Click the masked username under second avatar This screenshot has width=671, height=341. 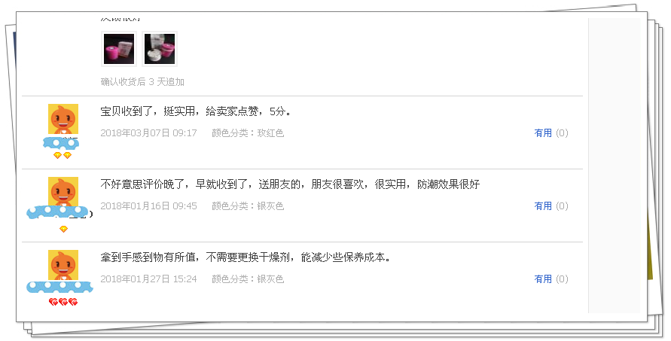[59, 212]
